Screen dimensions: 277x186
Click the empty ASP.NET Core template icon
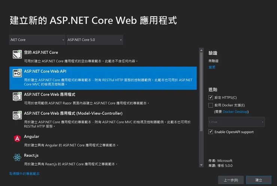click(x=16, y=55)
